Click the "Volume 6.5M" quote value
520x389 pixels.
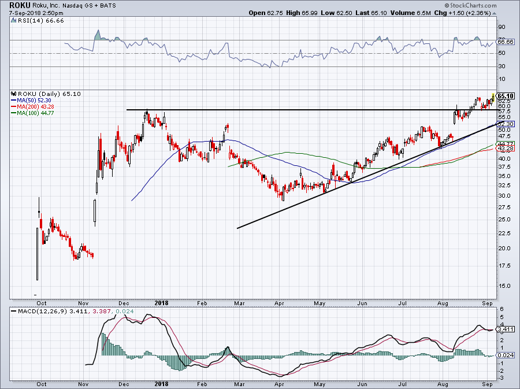coord(411,13)
